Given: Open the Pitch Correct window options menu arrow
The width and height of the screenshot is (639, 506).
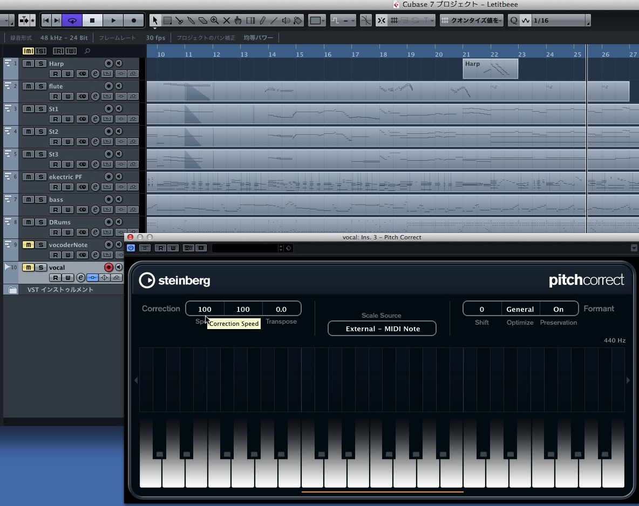Looking at the screenshot, I should [x=634, y=248].
